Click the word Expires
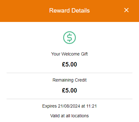139x122 pixels. (x=49, y=106)
